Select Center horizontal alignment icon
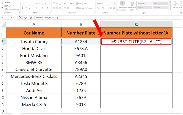This screenshot has height=115, width=183. (x=57, y=8)
